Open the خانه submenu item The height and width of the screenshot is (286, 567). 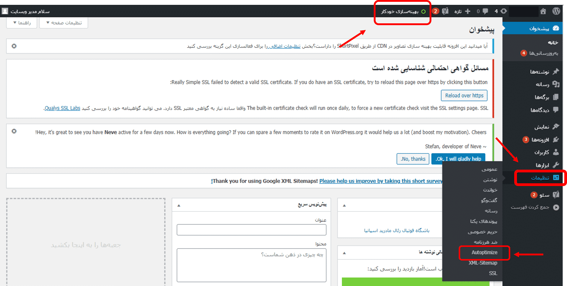coord(553,42)
